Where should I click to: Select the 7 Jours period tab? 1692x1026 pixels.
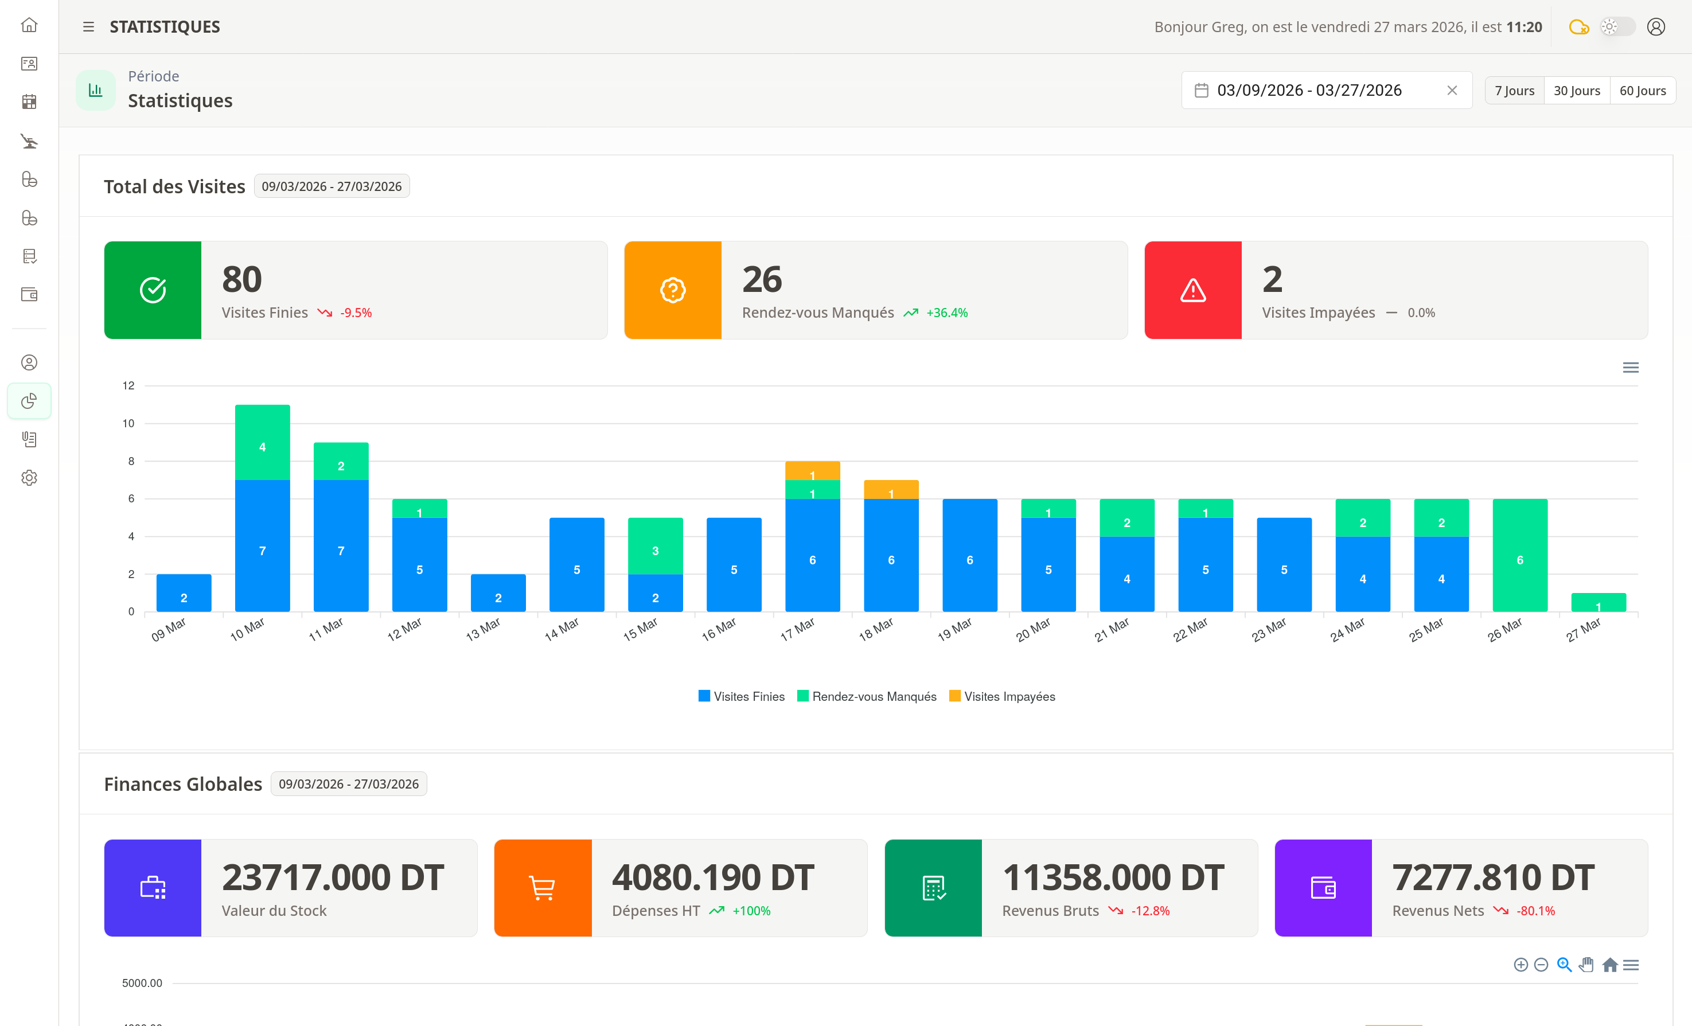(x=1514, y=91)
